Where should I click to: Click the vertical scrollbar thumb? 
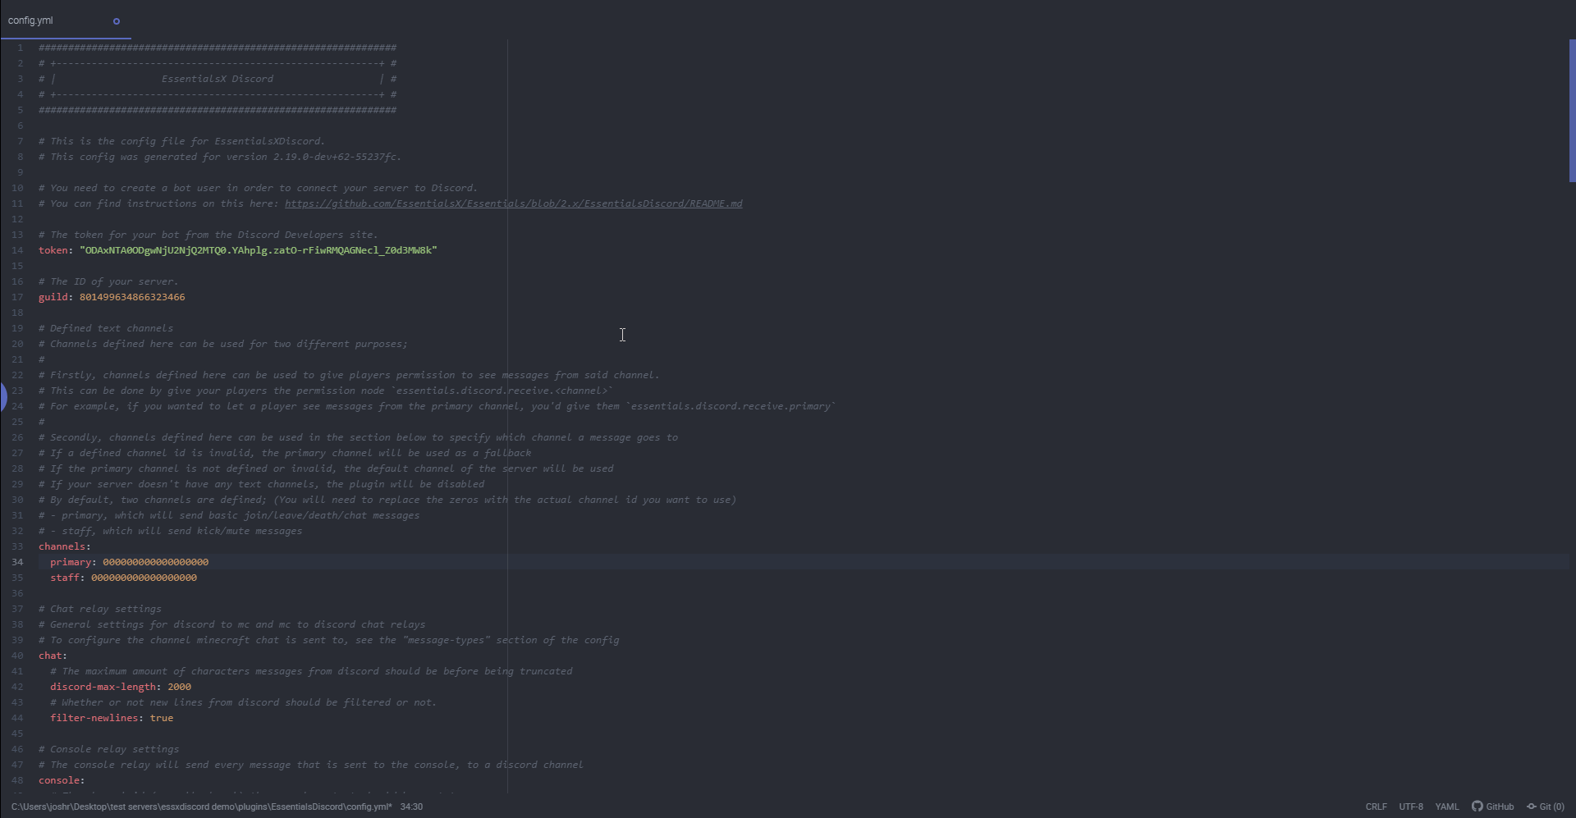[x=1571, y=111]
